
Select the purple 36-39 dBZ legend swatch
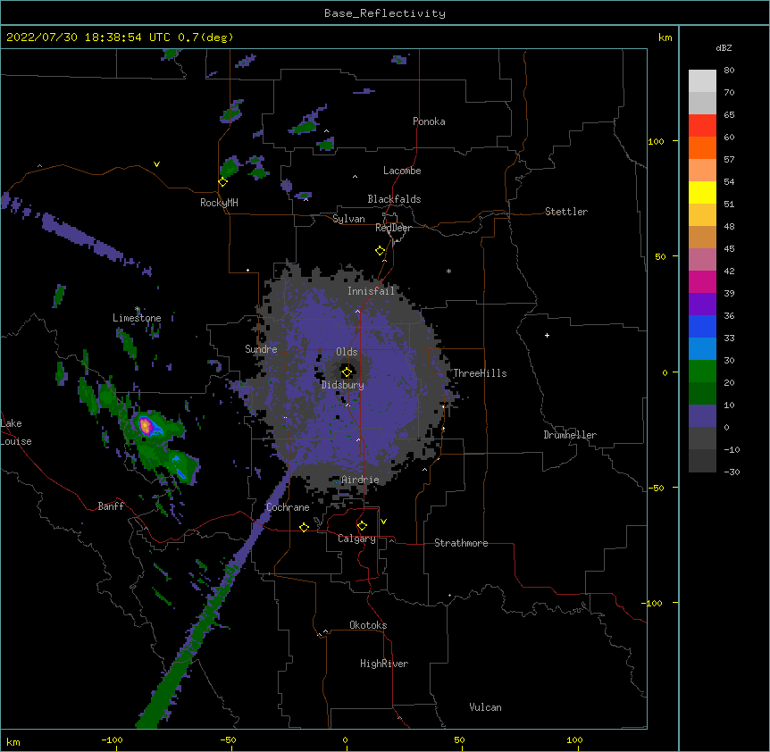point(702,305)
